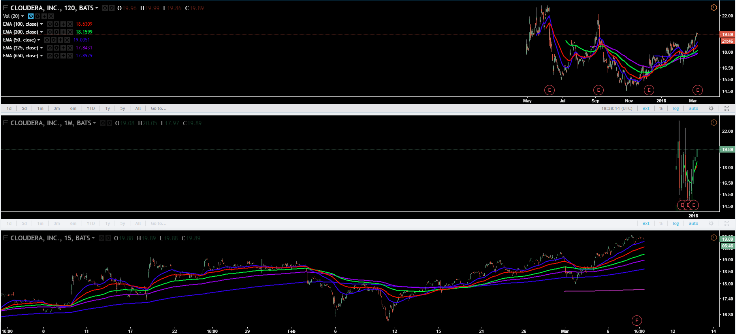This screenshot has height=334, width=736.
Task: Add indicator on Vol (20) via plus icon
Action: [44, 16]
